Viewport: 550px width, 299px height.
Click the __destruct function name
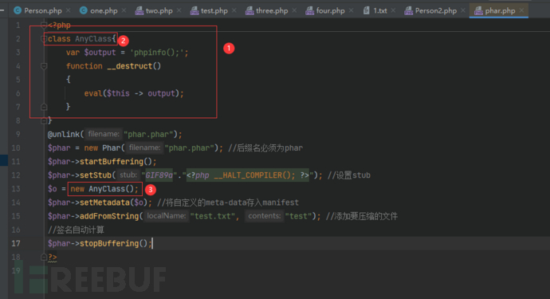coord(130,66)
